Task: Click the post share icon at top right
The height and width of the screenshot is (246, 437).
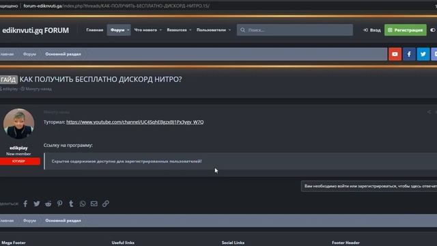Action: coord(429,112)
